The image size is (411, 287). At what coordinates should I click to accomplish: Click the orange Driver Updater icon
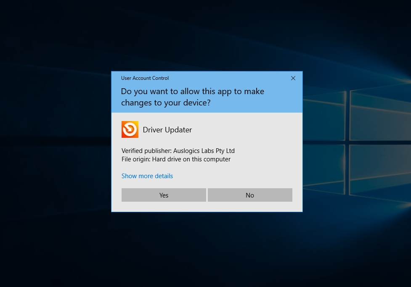130,129
